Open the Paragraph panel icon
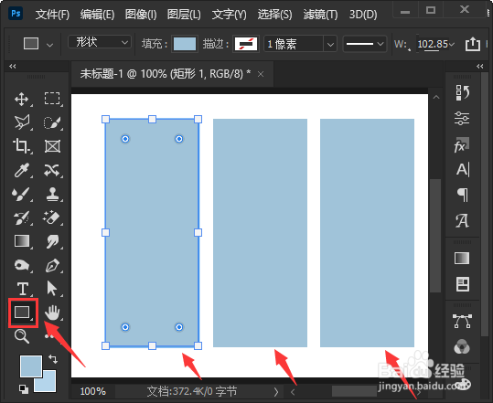Screen dimensions: 493x403 pos(463,195)
